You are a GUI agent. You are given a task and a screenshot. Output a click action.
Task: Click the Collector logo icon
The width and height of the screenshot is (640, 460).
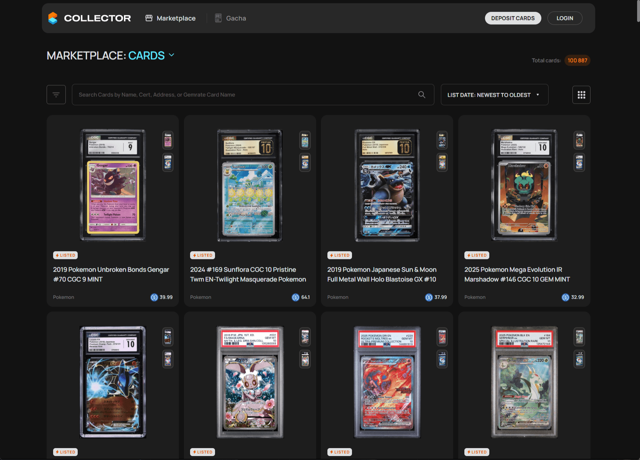click(x=53, y=18)
